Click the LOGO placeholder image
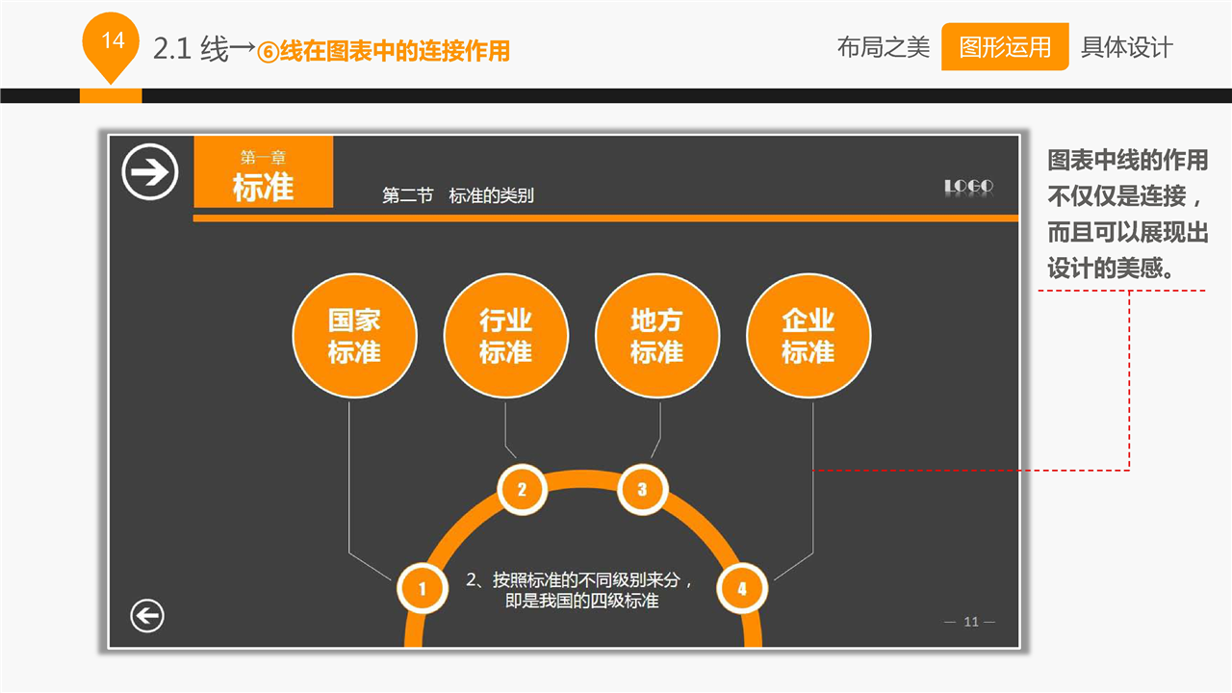This screenshot has height=693, width=1232. coord(968,187)
